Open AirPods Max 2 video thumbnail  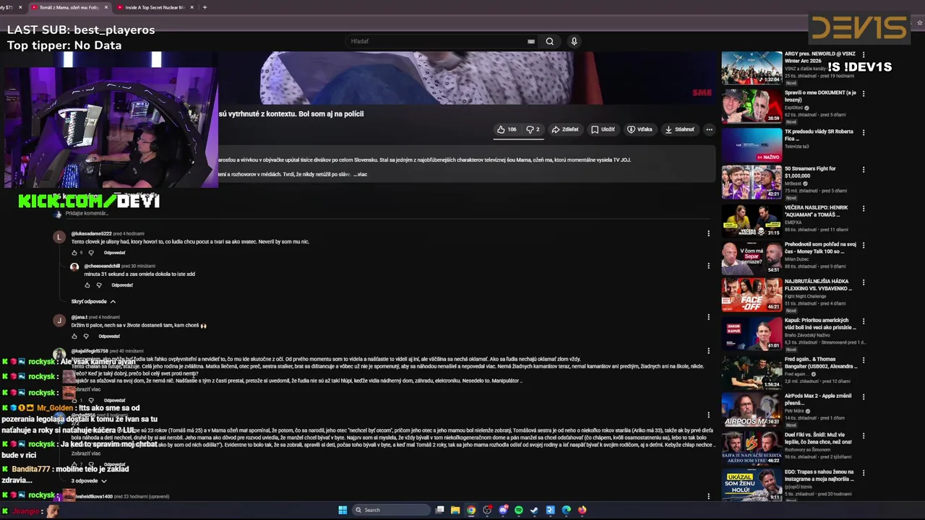pyautogui.click(x=752, y=409)
